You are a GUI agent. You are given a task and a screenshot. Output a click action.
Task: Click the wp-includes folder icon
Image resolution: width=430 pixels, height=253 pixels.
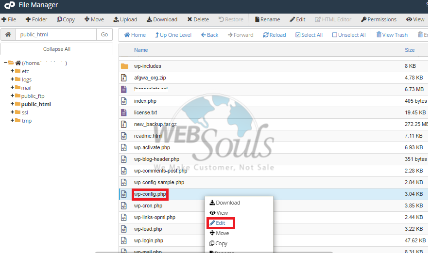click(x=124, y=66)
